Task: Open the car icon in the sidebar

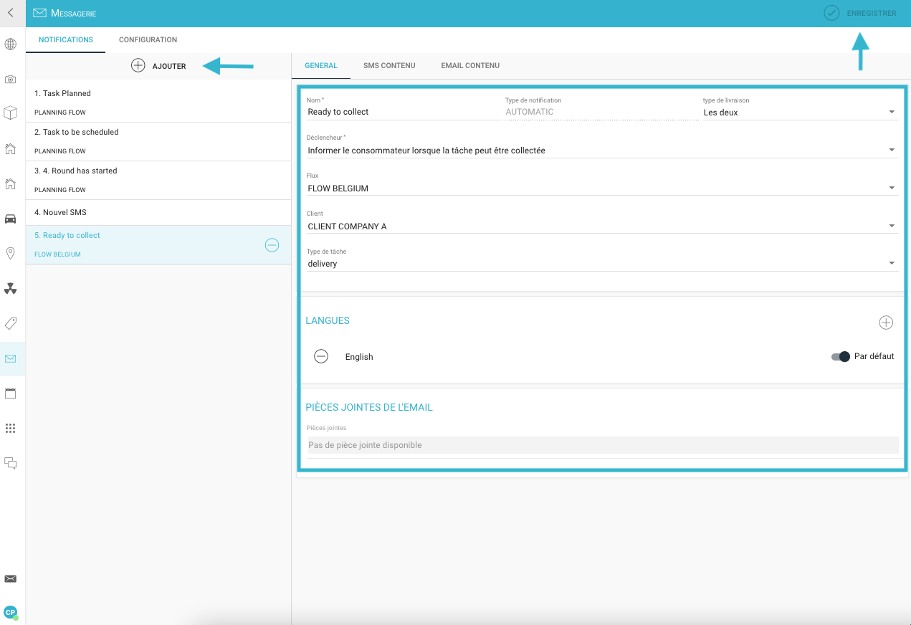Action: point(11,219)
